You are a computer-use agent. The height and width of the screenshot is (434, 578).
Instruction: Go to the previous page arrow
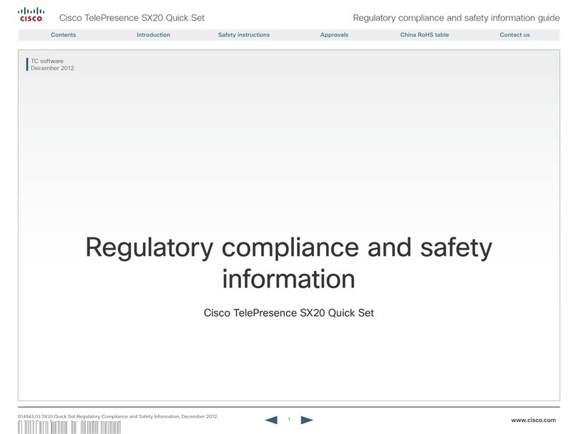(271, 420)
